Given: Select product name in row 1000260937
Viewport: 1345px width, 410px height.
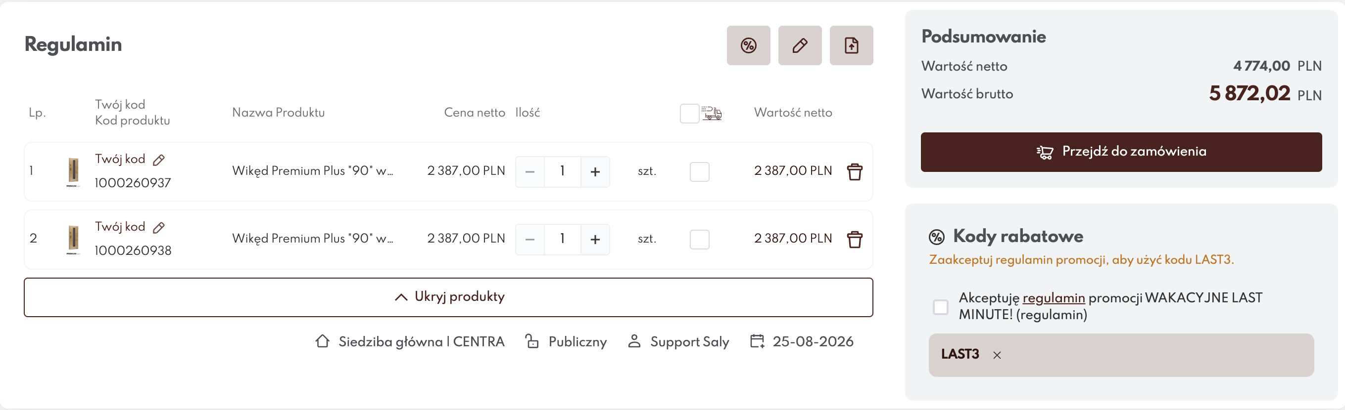Looking at the screenshot, I should coord(313,171).
